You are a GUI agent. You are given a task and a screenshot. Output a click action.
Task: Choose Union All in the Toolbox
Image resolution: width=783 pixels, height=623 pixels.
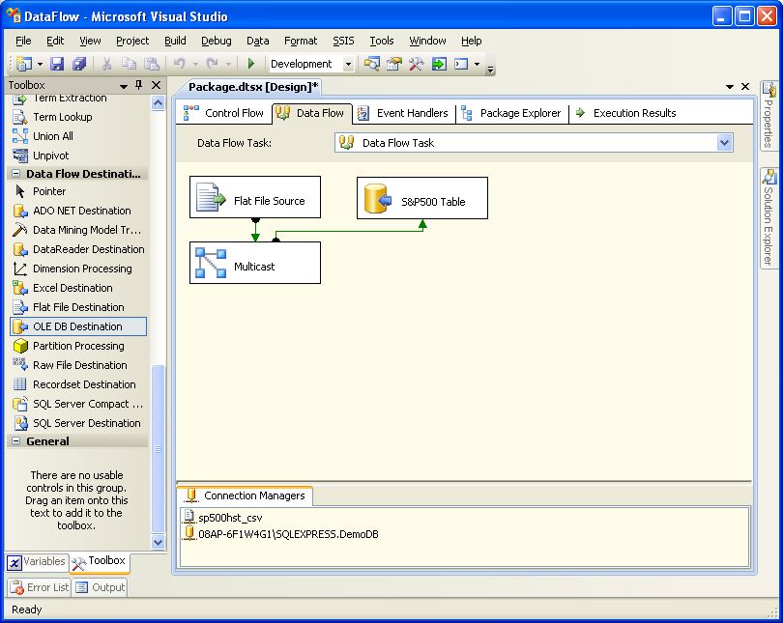coord(78,136)
